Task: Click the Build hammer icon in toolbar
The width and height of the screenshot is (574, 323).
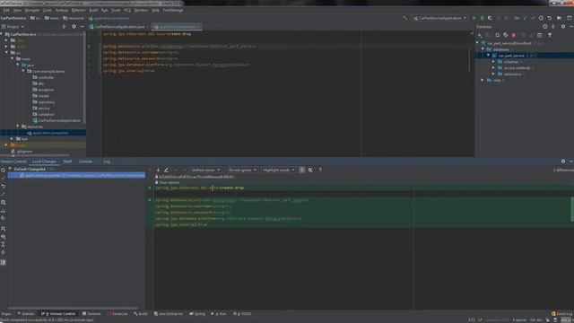Action: coord(404,18)
